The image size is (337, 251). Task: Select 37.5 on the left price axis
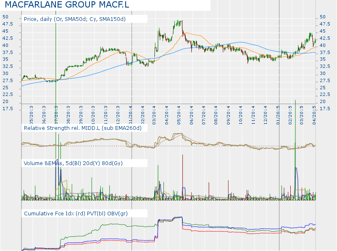pyautogui.click(x=8, y=52)
